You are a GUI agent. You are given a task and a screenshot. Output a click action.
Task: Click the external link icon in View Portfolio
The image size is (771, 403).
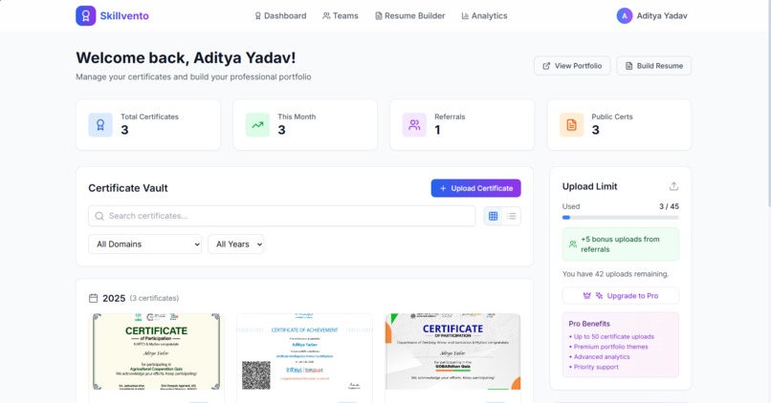pos(546,66)
